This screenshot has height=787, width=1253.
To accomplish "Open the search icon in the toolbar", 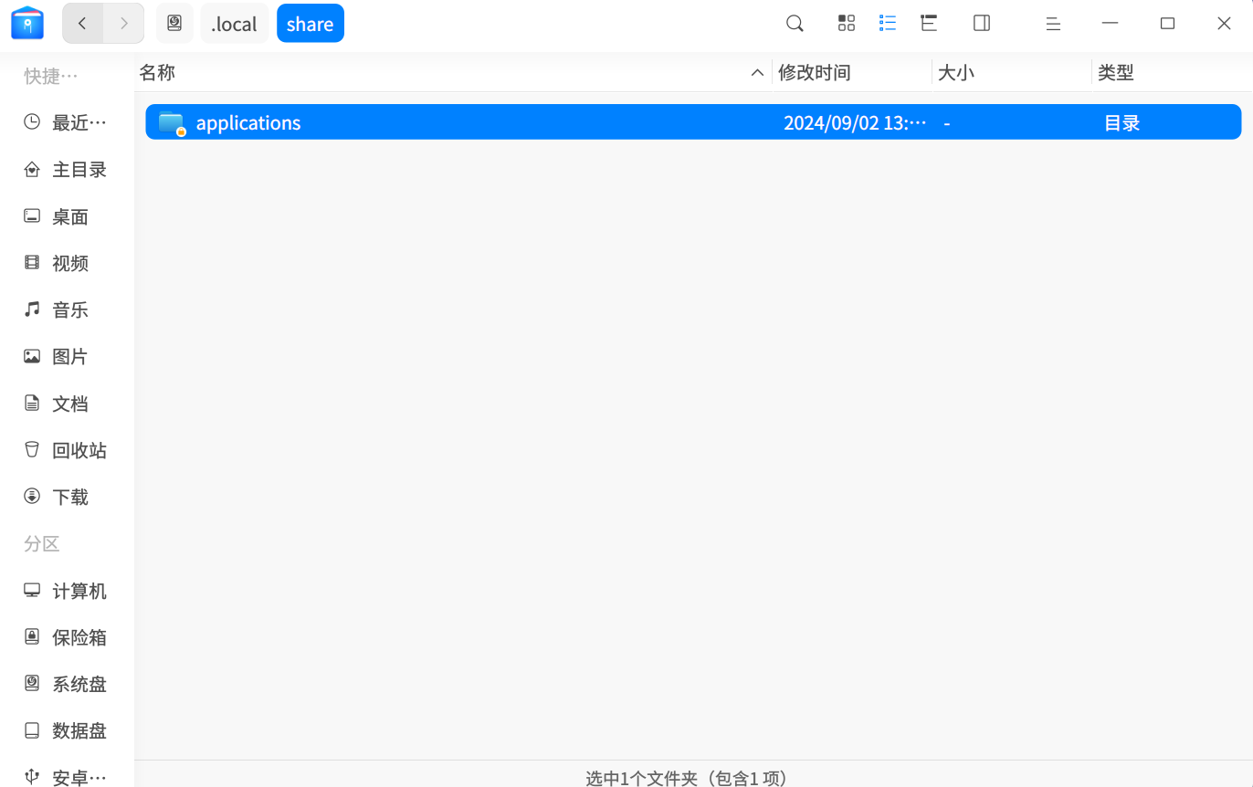I will tap(794, 23).
